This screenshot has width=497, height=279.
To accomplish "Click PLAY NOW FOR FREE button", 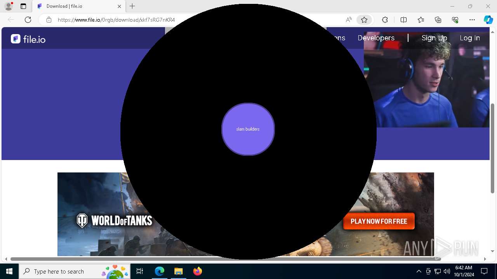I will pyautogui.click(x=379, y=221).
